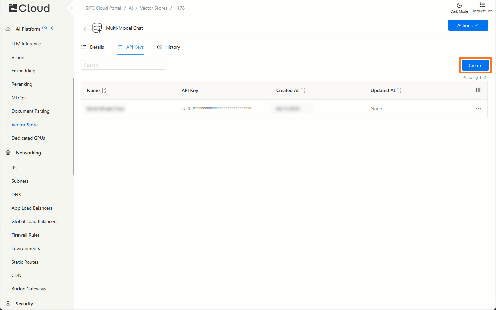Switch to the Details tab
This screenshot has height=310, width=496.
[x=93, y=47]
